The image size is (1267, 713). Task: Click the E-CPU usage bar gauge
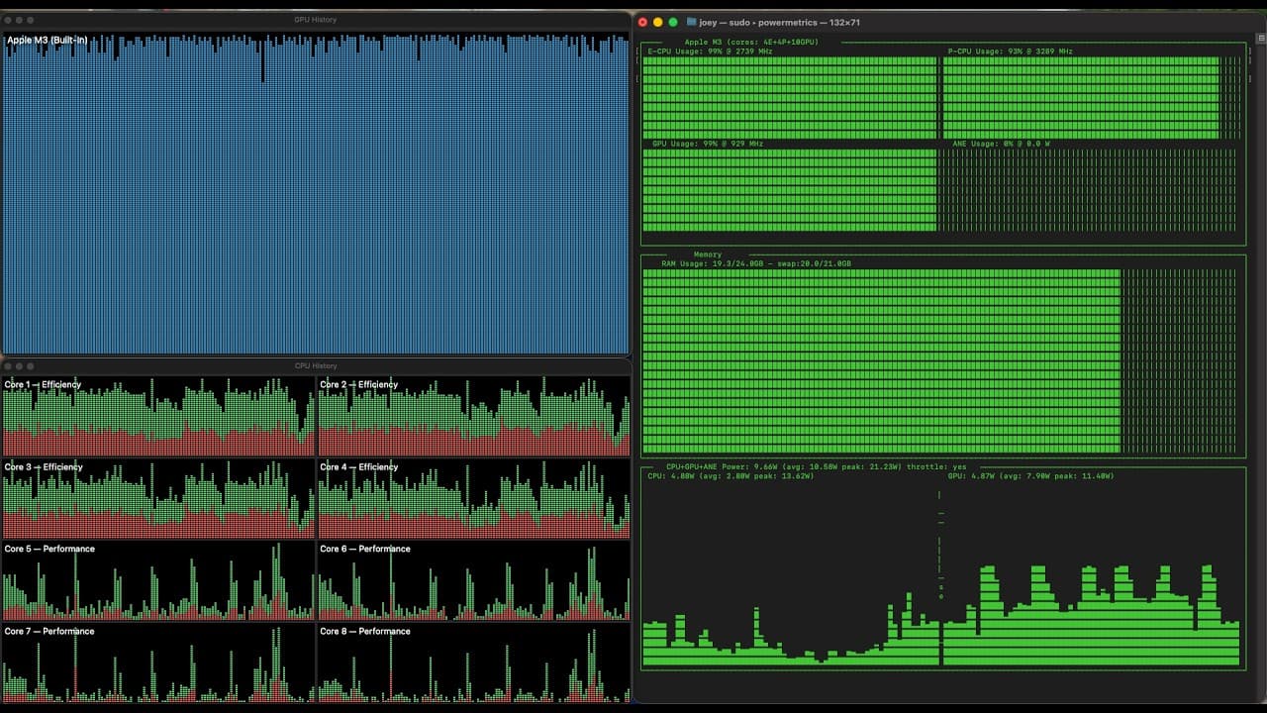click(x=790, y=97)
